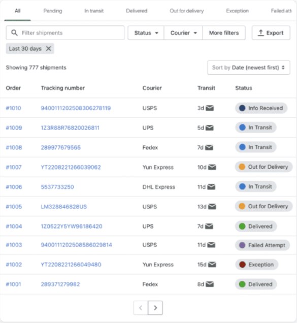Click the mail icon in order #1007 row
The height and width of the screenshot is (323, 297).
pos(212,167)
